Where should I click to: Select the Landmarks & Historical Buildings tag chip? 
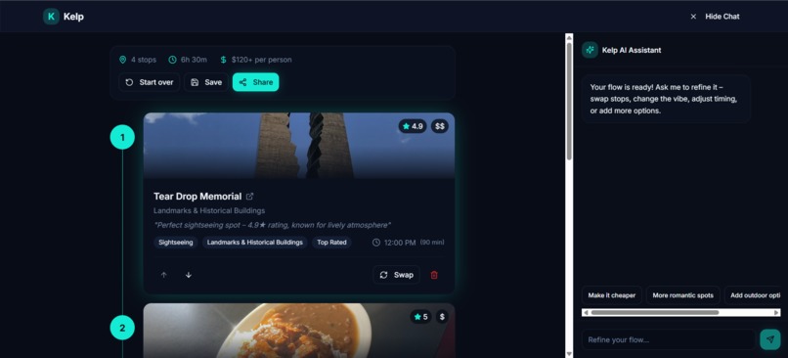255,243
